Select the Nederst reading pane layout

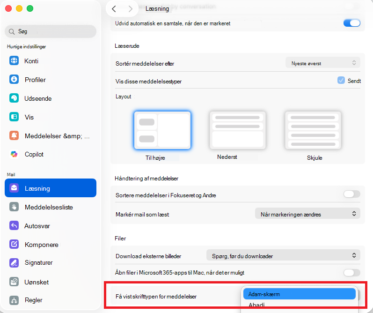(237, 130)
